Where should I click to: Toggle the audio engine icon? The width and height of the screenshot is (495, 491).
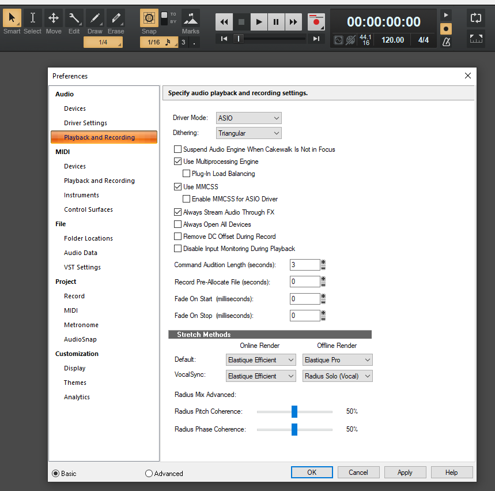(338, 40)
